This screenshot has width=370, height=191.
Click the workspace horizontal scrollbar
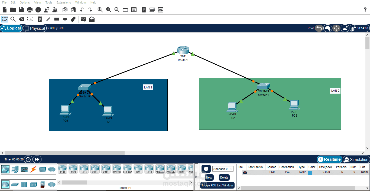[64, 153]
